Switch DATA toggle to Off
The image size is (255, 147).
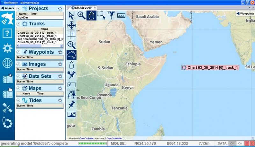(233, 144)
